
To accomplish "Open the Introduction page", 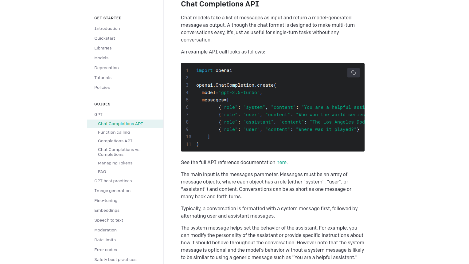I will pyautogui.click(x=107, y=28).
